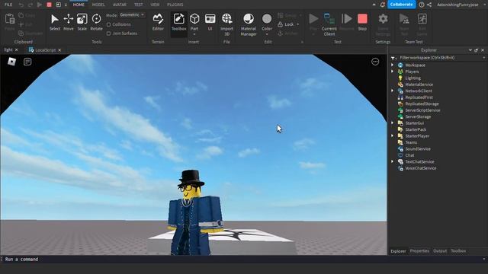The width and height of the screenshot is (488, 274).
Task: Click the Explorer filter icon
Action: pyautogui.click(x=393, y=58)
